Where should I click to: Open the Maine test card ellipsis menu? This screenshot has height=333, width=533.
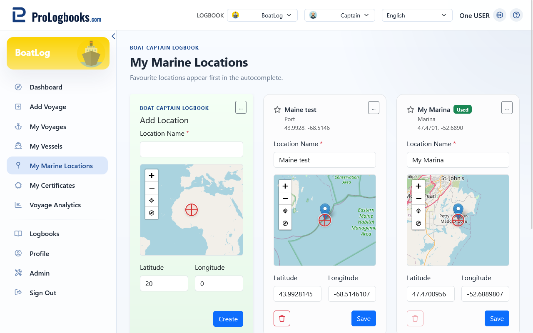374,107
